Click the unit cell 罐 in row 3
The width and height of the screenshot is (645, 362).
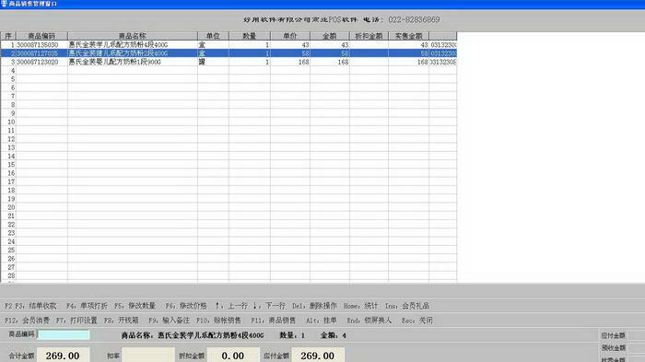tap(213, 62)
